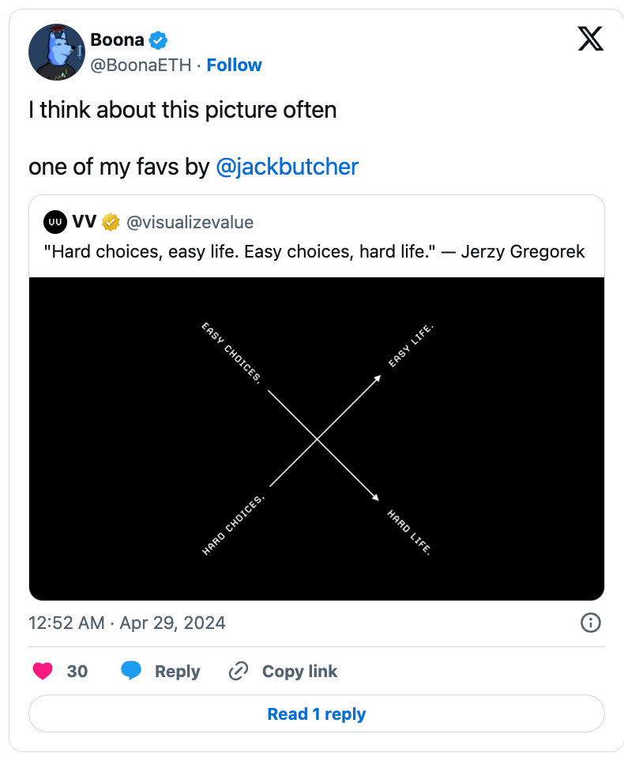This screenshot has height=768, width=624.
Task: Click the Copy link text
Action: (299, 671)
